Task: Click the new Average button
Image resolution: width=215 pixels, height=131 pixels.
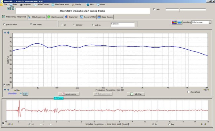Action: pos(69,94)
